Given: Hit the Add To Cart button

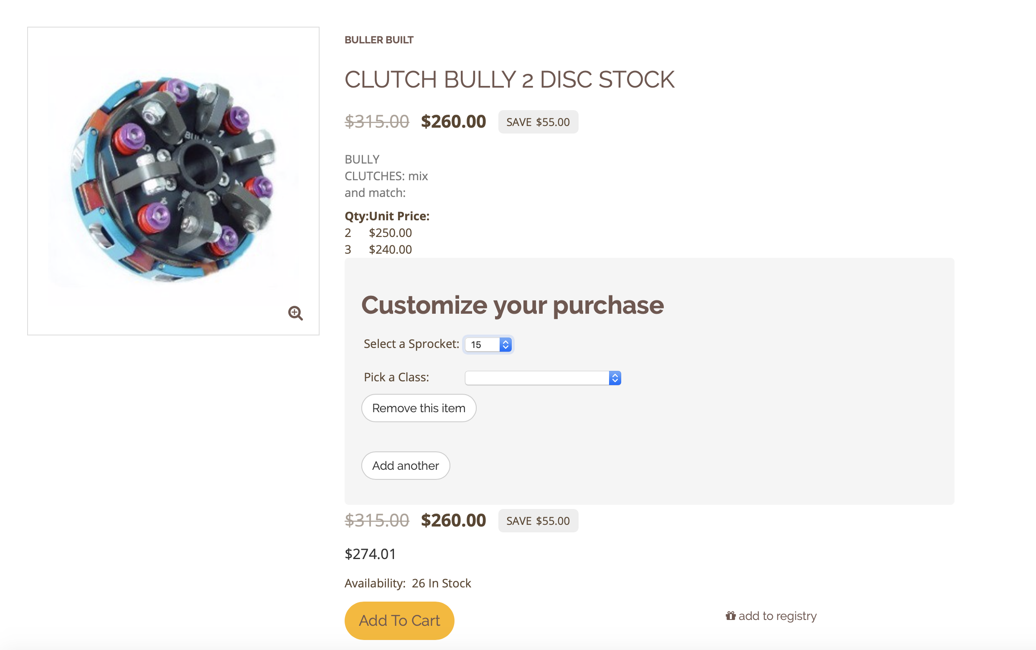Looking at the screenshot, I should [x=399, y=620].
